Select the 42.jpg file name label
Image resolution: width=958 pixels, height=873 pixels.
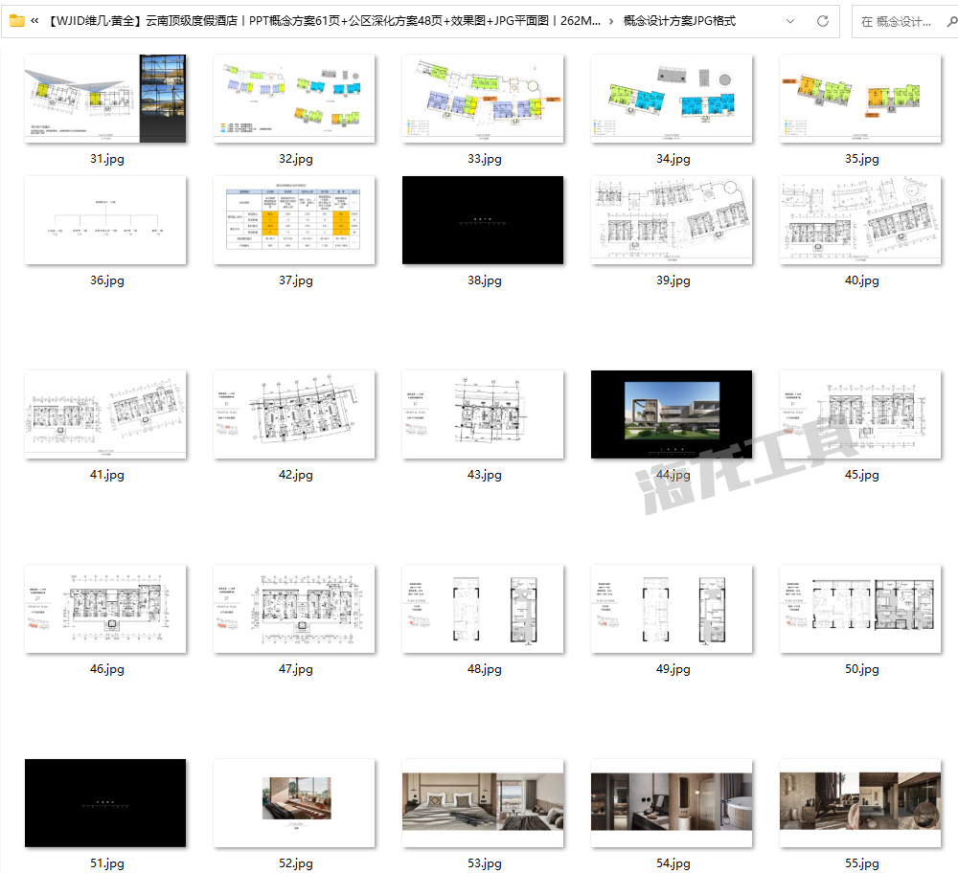pyautogui.click(x=295, y=475)
